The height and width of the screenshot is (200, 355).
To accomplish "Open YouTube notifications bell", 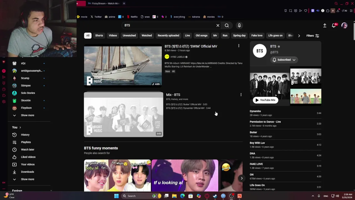I will point(334,25).
